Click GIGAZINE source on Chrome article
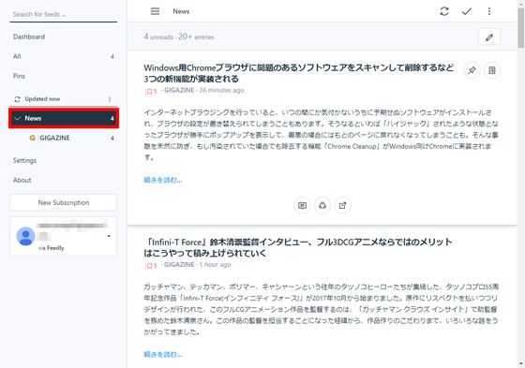The height and width of the screenshot is (368, 525). pyautogui.click(x=179, y=90)
